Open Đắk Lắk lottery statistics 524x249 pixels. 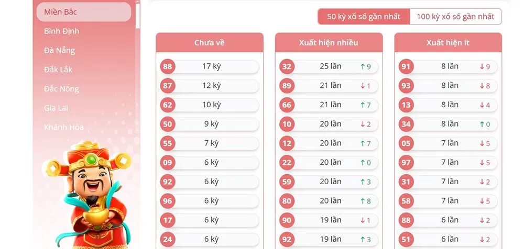(x=59, y=70)
